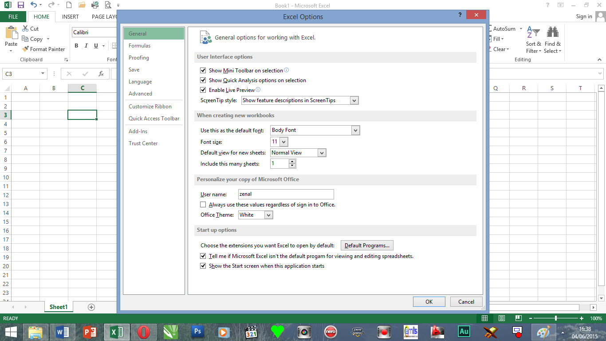Open the Name Box dropdown arrow

tap(43, 74)
